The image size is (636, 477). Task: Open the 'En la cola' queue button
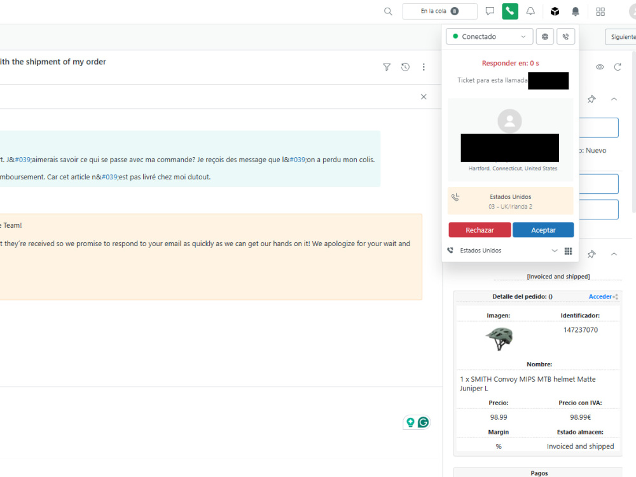[x=439, y=11]
